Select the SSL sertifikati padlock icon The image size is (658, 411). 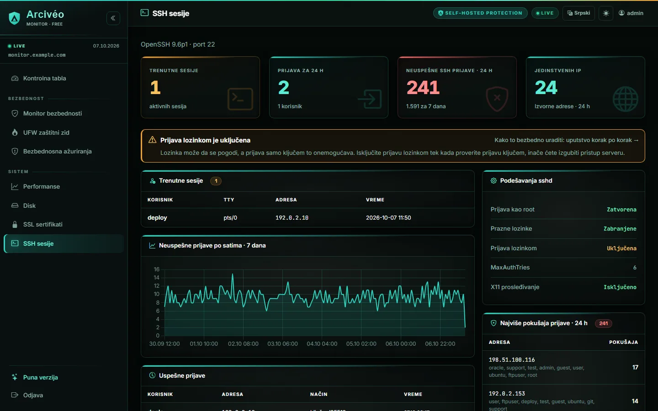[15, 225]
